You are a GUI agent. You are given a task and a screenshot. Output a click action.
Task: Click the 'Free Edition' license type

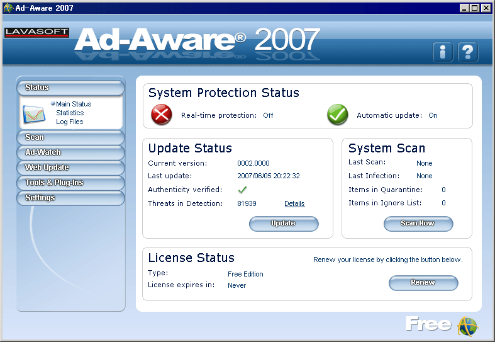(x=245, y=274)
